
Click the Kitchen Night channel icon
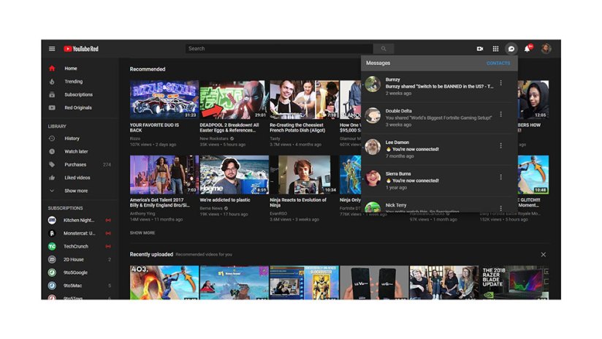pos(52,221)
